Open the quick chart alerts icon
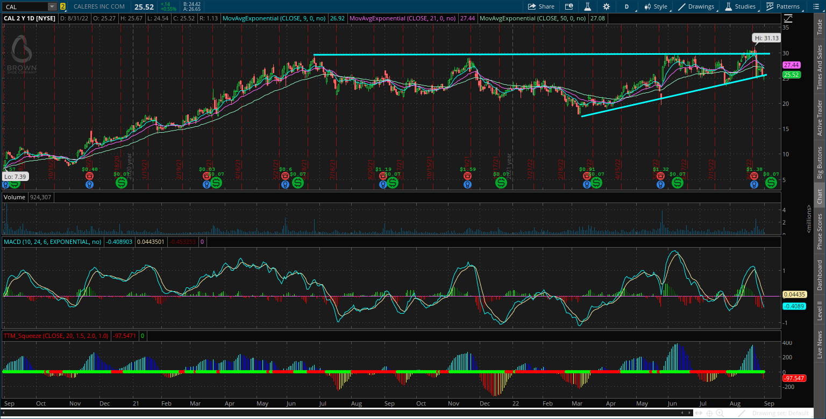This screenshot has width=826, height=419. coord(569,6)
